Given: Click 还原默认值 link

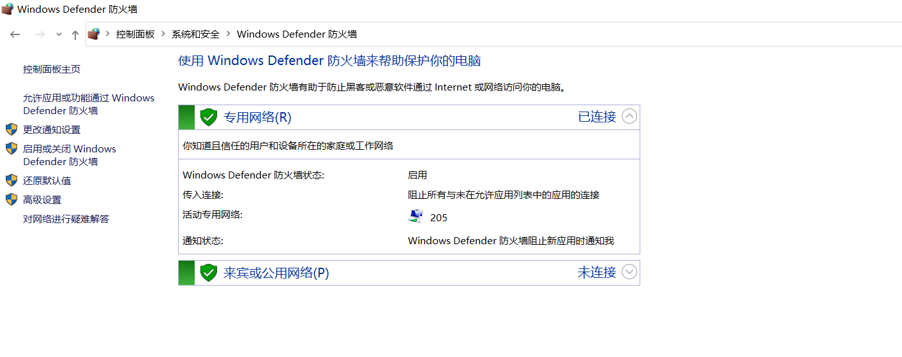Looking at the screenshot, I should coord(47,180).
